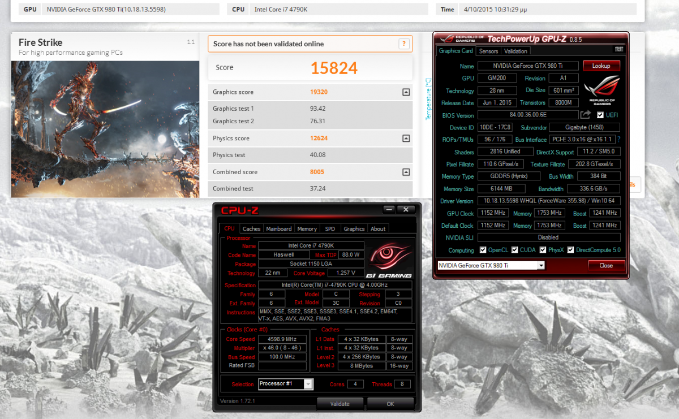Click the Physics score value 12624

tap(319, 139)
